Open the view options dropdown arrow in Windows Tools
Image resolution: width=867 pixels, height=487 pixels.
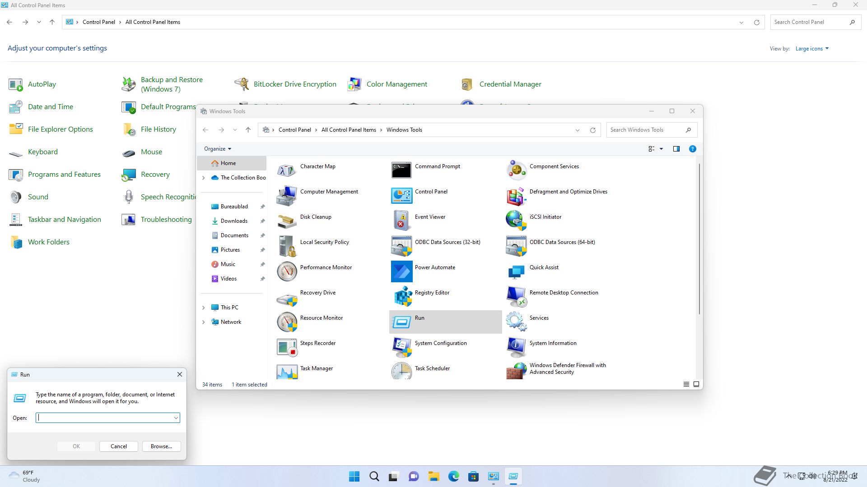(661, 149)
